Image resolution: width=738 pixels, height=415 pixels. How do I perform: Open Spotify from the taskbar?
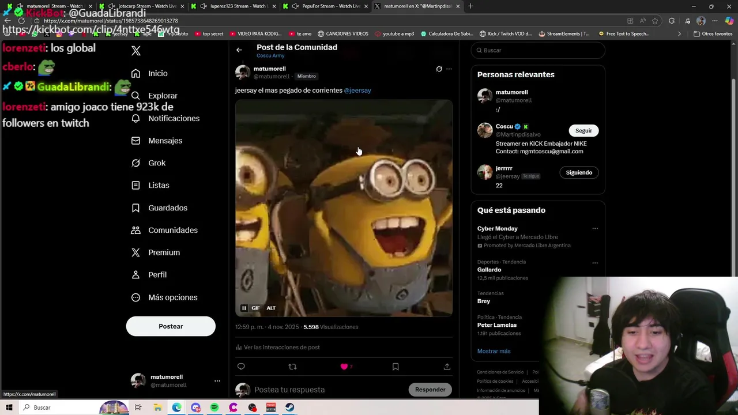tap(214, 408)
